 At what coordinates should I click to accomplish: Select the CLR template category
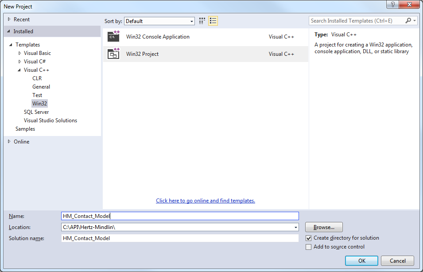point(37,78)
